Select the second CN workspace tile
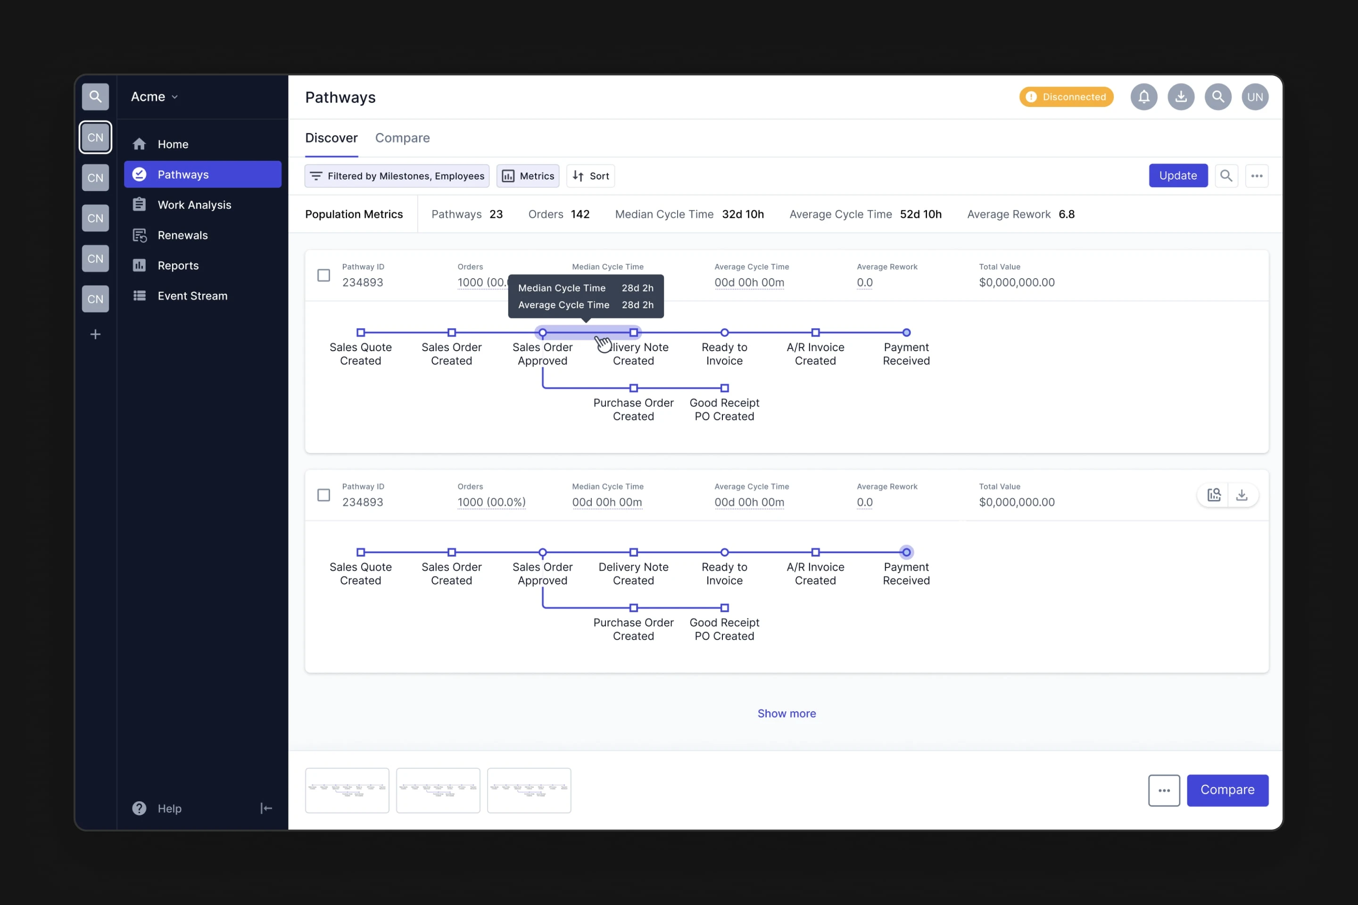The image size is (1358, 905). 95,178
